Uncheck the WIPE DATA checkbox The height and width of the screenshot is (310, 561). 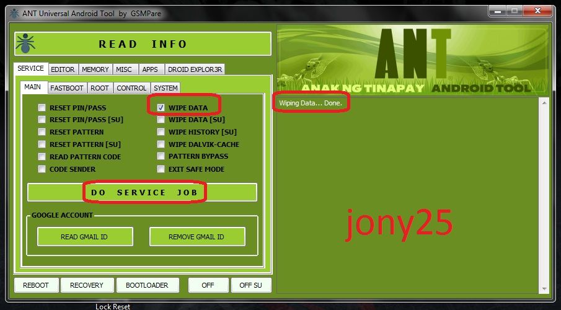coord(161,107)
